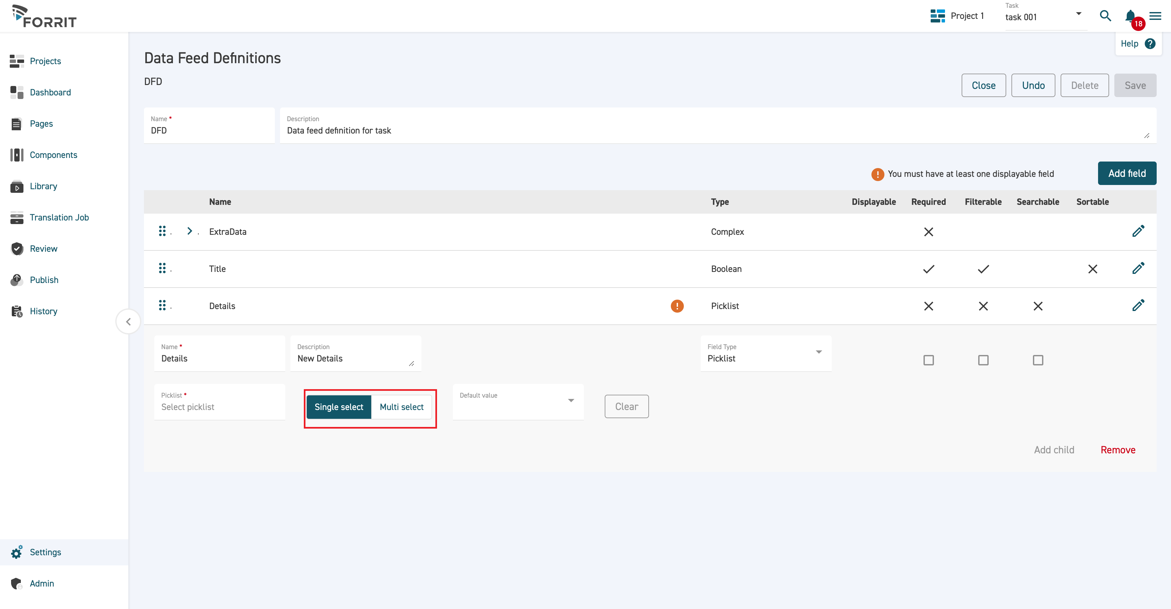Open Help with the question mark icon
Screen dimensions: 1171x609
(x=1150, y=44)
